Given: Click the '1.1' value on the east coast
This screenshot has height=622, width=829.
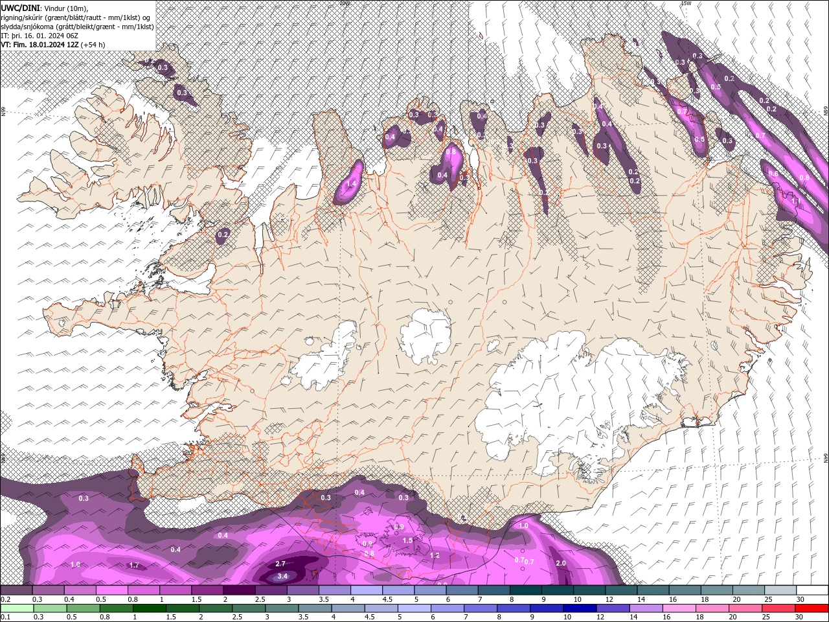Looking at the screenshot, I should click(x=796, y=201).
